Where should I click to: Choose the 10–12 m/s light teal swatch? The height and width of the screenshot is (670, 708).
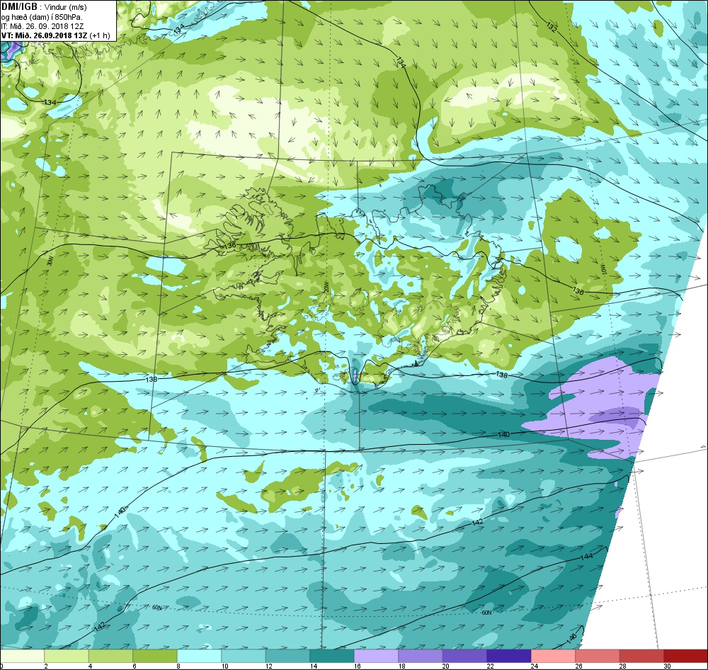tap(244, 656)
